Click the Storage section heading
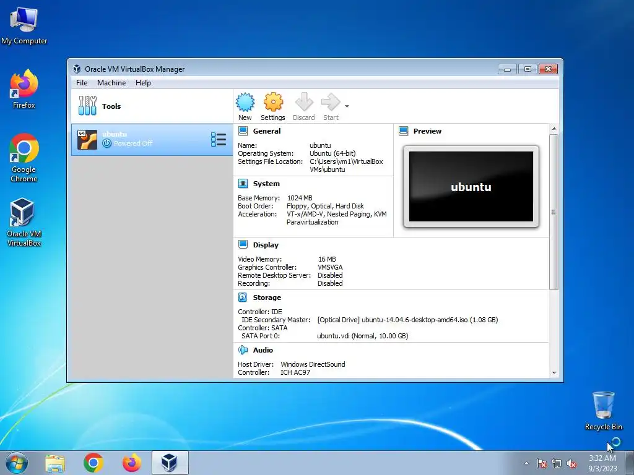The height and width of the screenshot is (475, 634). 267,297
